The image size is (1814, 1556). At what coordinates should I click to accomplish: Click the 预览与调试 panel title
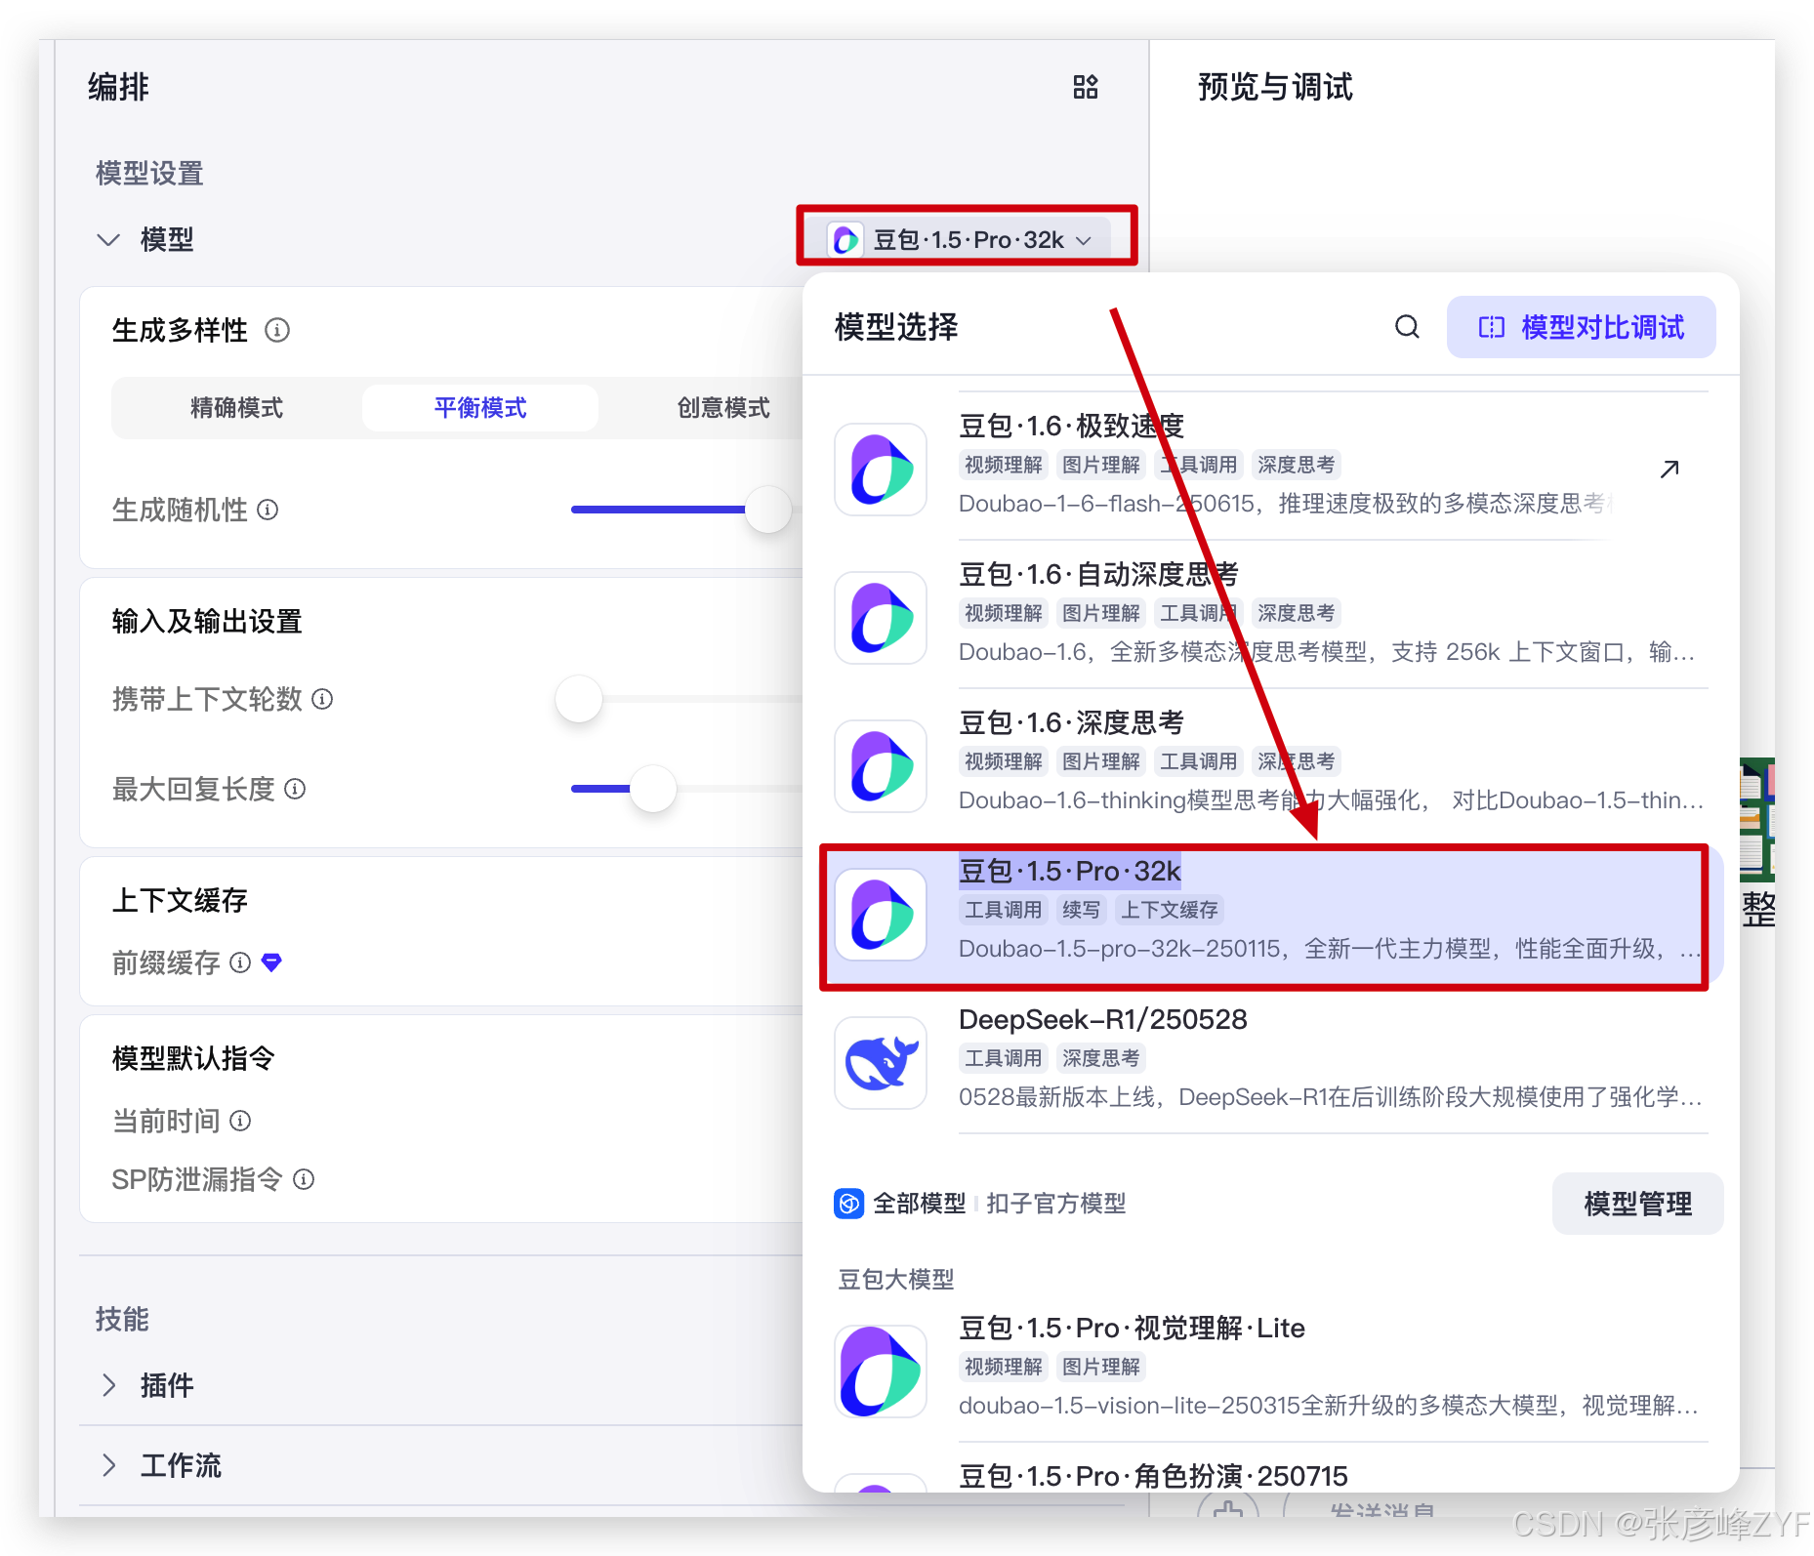coord(1275,87)
